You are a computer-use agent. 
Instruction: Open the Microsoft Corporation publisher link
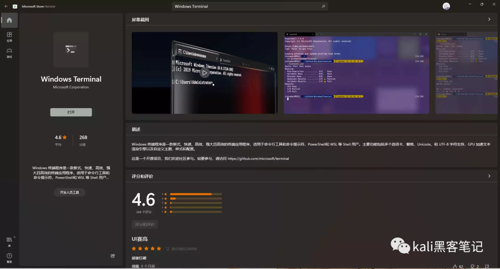71,87
